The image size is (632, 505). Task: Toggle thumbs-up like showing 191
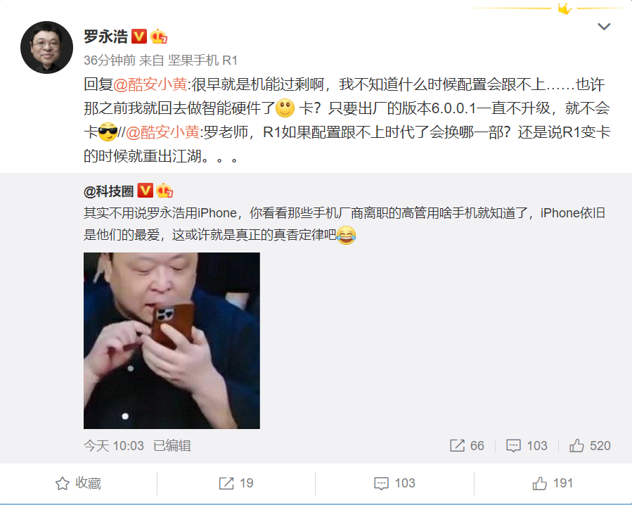click(x=553, y=483)
